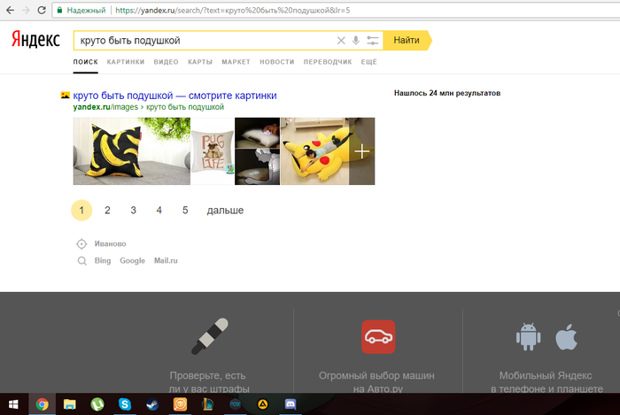
Task: Focus the Yandex search input field
Action: coord(204,41)
